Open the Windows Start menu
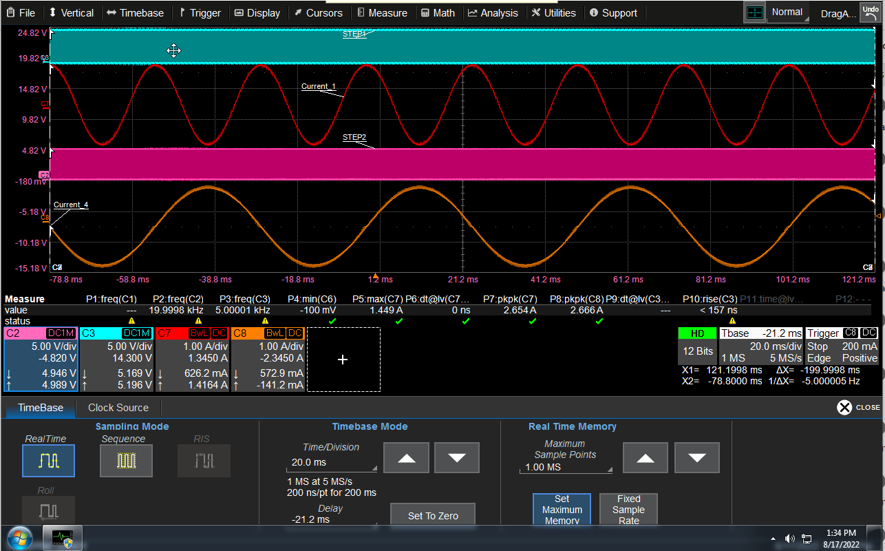Viewport: 885px width, 551px height. tap(19, 538)
